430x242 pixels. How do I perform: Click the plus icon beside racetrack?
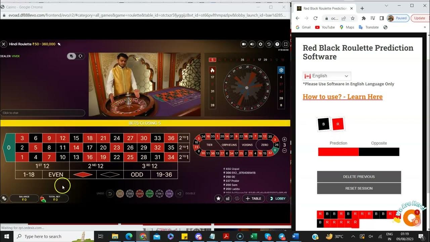[x=285, y=139]
